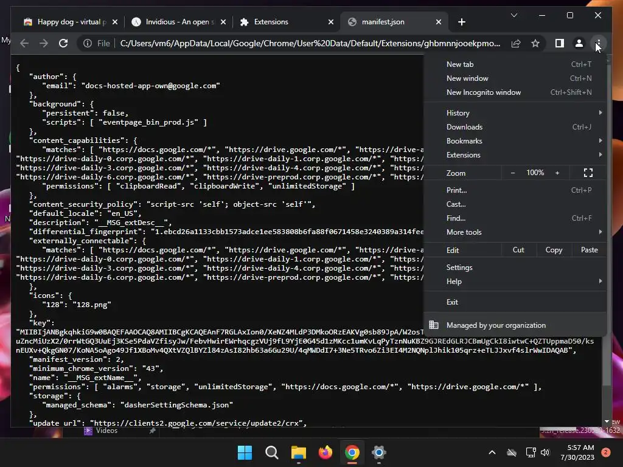Open Windows taskbar Search
The width and height of the screenshot is (623, 467).
coord(272,452)
